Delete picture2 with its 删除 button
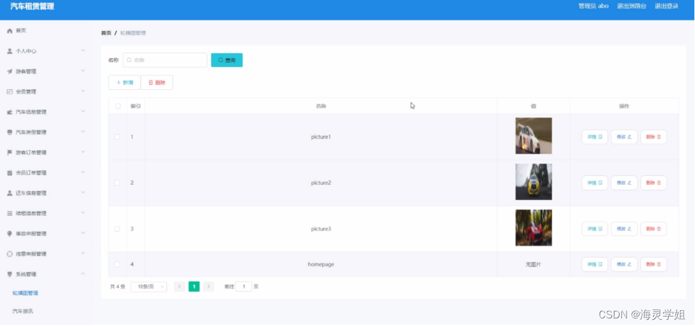Screen dimensions: 695x326 pos(653,183)
